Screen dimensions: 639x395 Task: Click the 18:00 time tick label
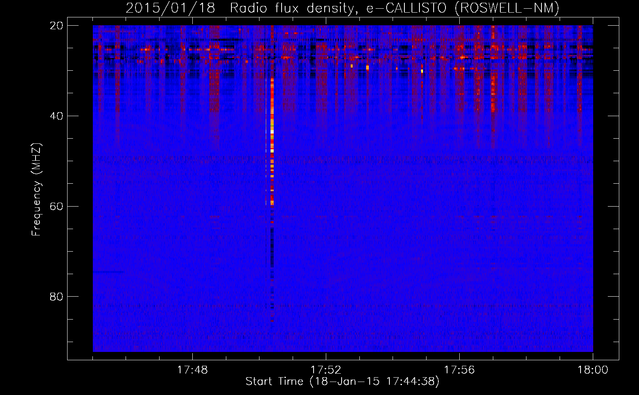pos(592,370)
